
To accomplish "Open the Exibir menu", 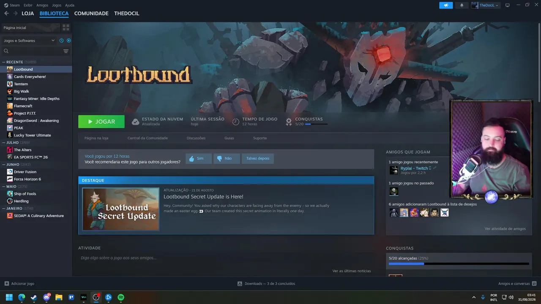I will 28,5.
